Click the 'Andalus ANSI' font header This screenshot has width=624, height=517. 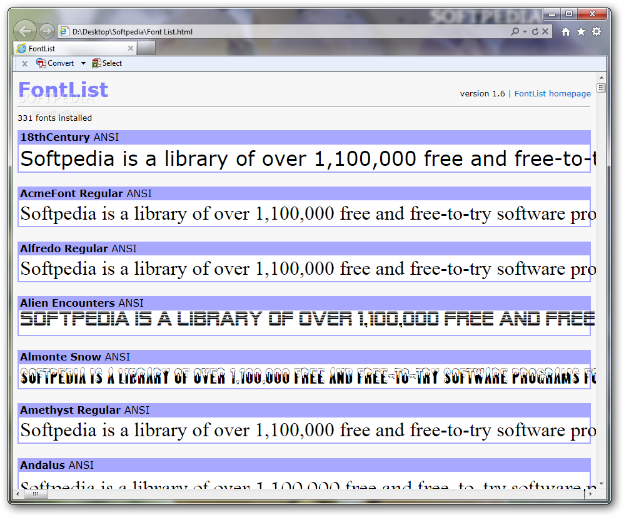coord(304,465)
